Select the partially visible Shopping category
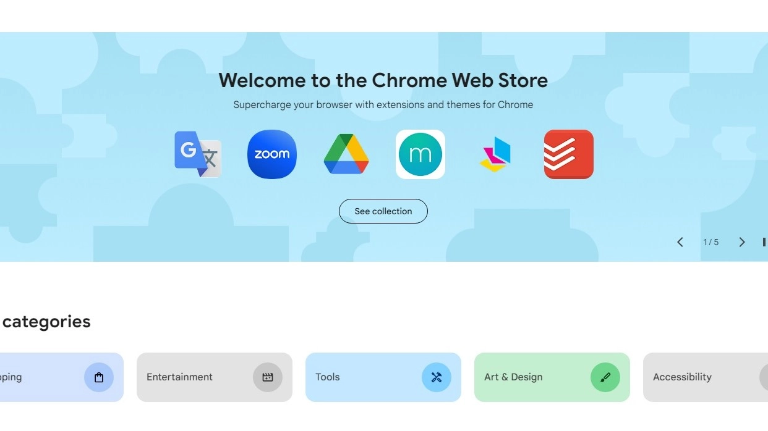 [62, 377]
